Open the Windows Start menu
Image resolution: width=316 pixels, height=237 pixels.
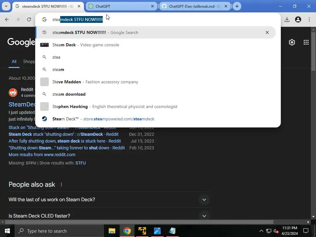[7, 231]
